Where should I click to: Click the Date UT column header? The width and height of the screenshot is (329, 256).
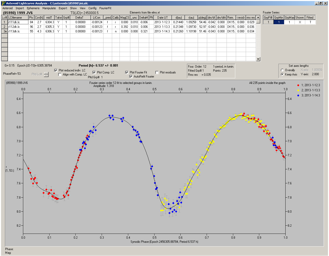(x=162, y=18)
